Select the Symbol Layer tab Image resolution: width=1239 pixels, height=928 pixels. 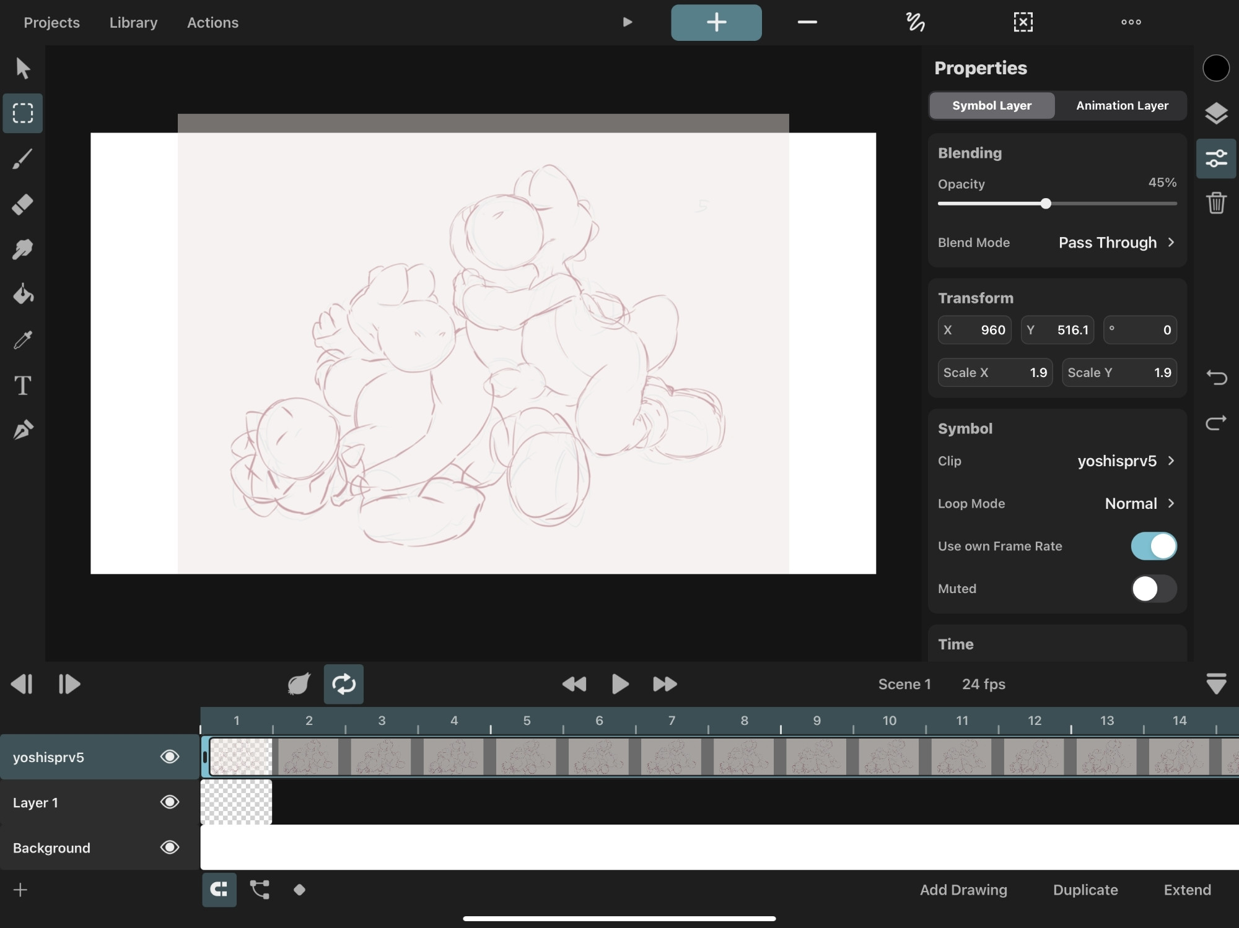point(991,104)
